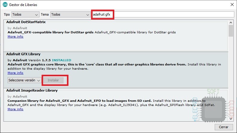Open More info link for Adafruit DotStarMatrix
Image resolution: width=237 pixels, height=133 pixels.
tap(15, 37)
